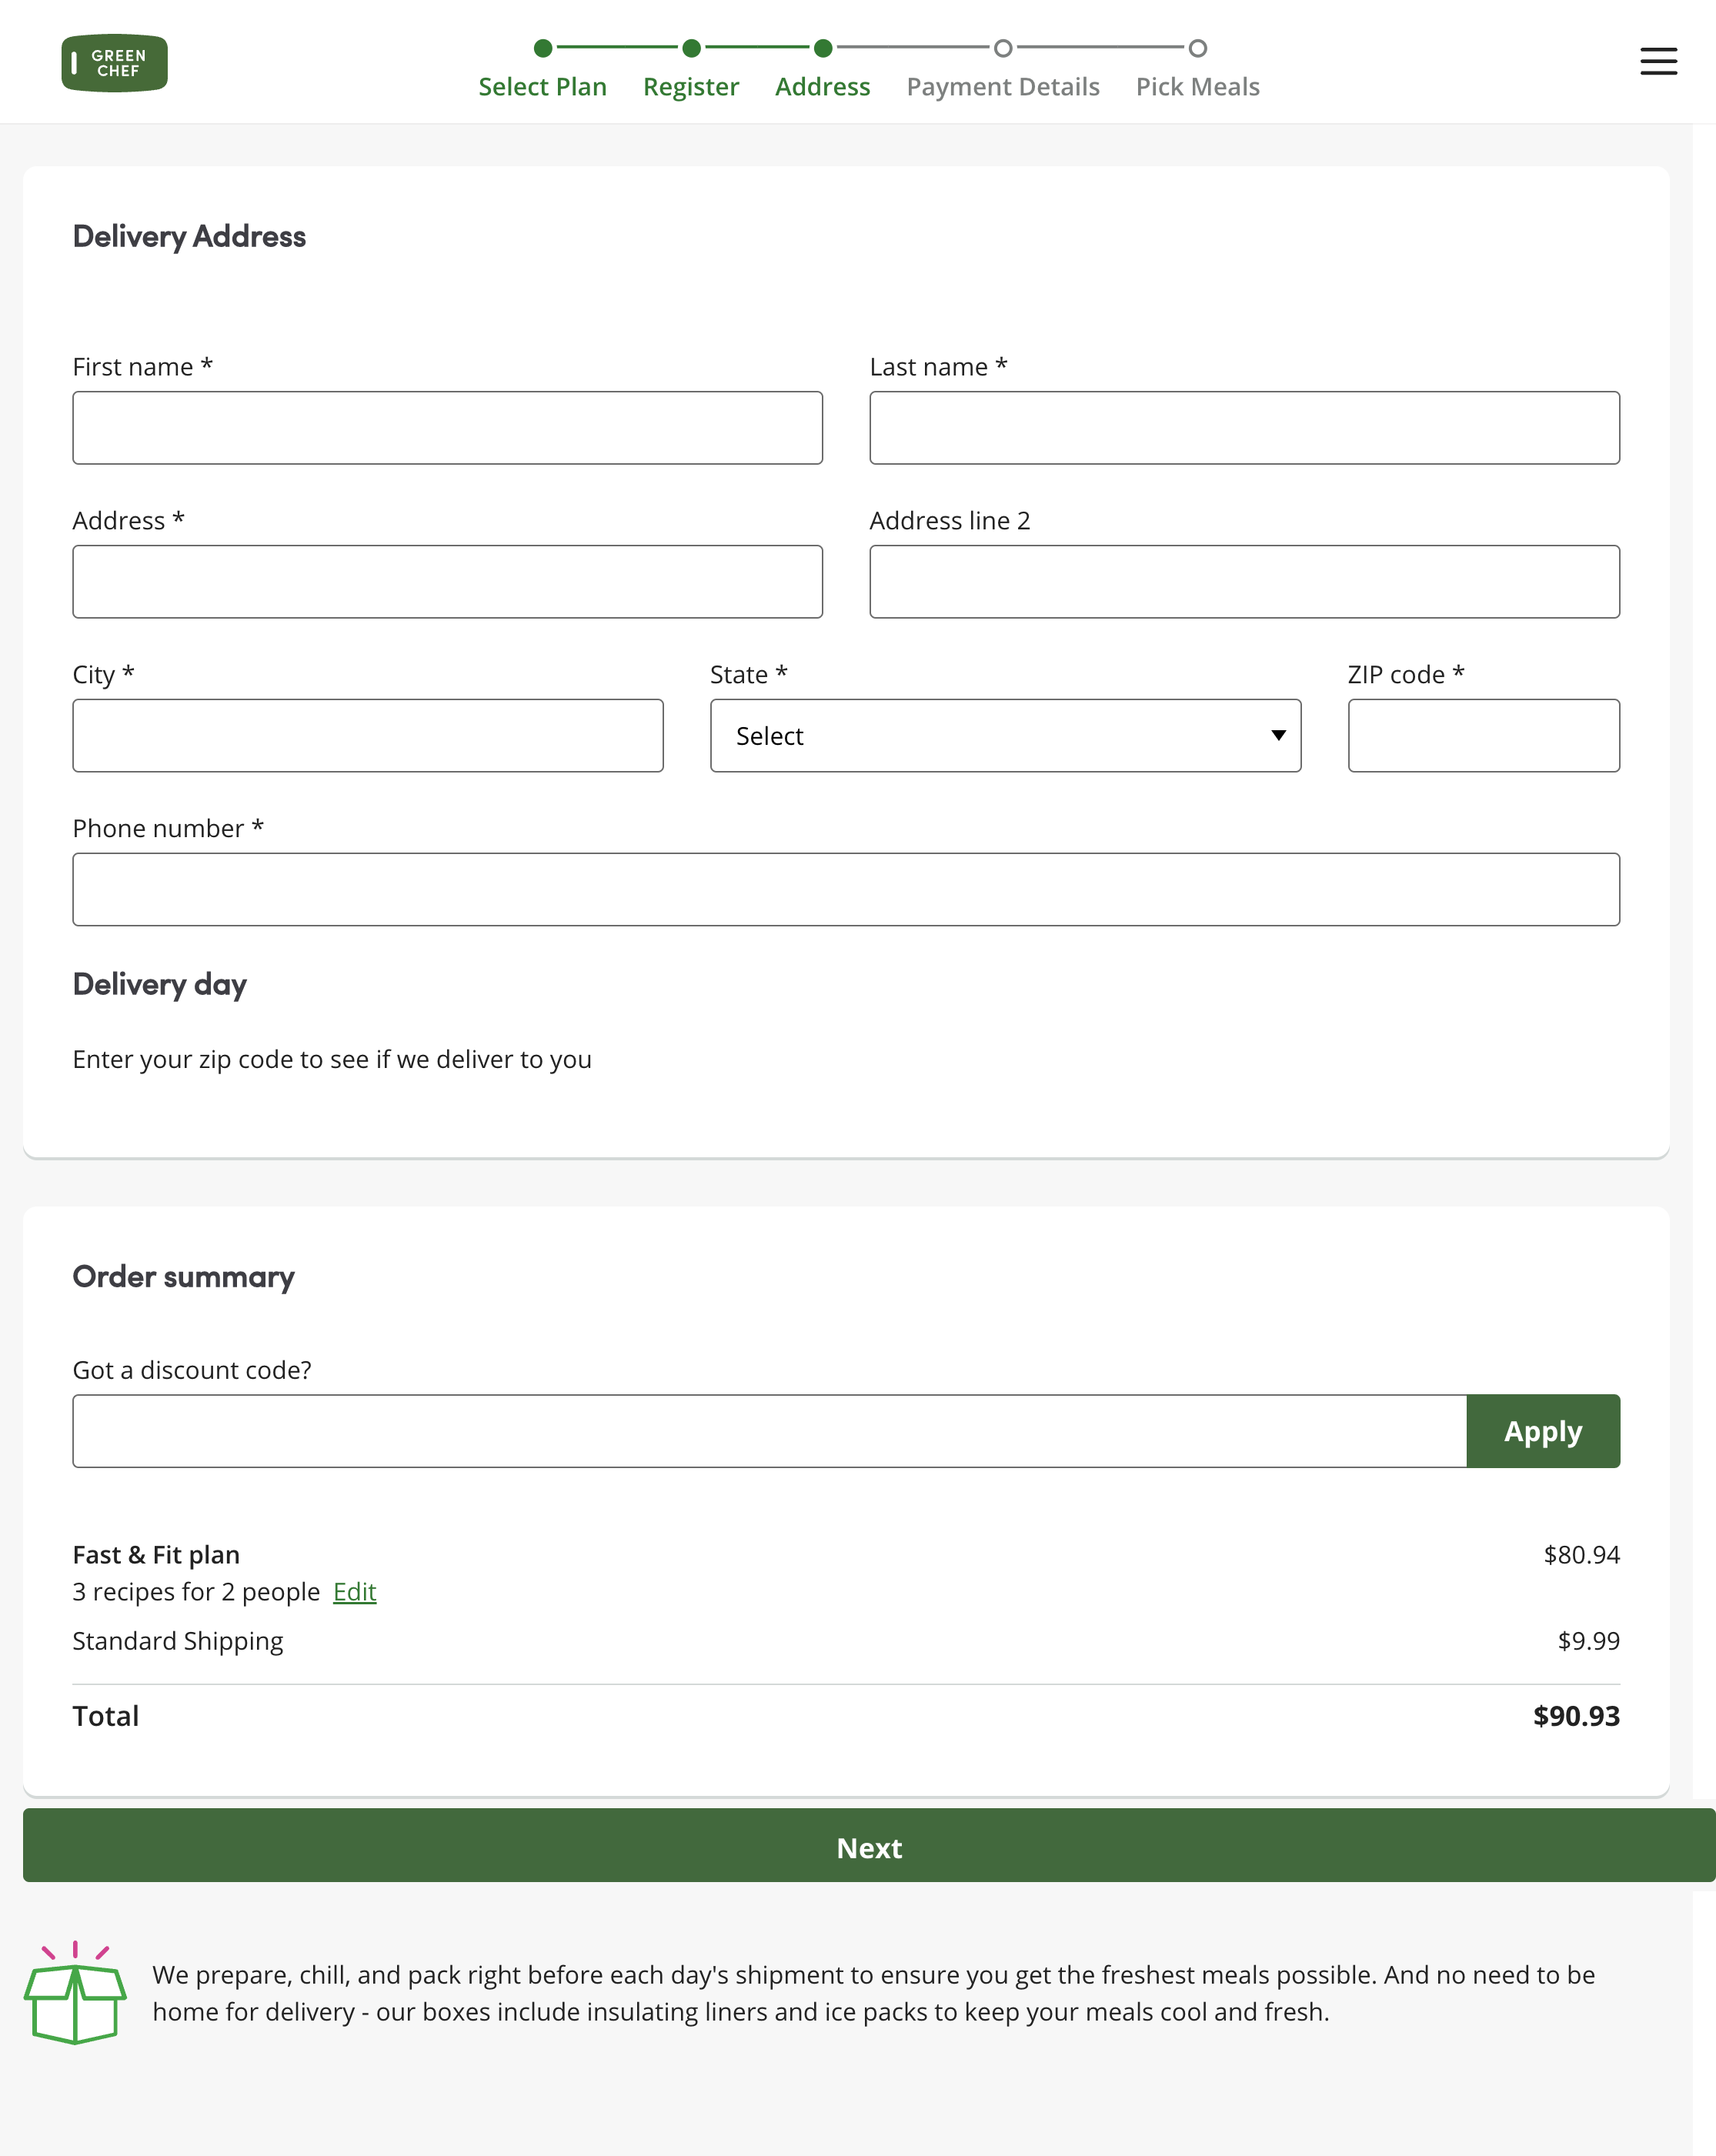This screenshot has height=2156, width=1716.
Task: Click the Pick Meals step label
Action: click(1197, 87)
